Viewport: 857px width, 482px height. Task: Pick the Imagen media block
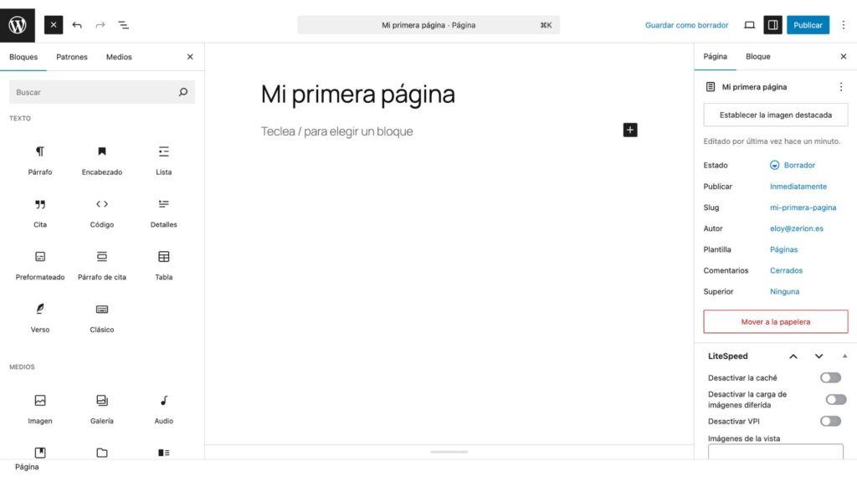[39, 408]
